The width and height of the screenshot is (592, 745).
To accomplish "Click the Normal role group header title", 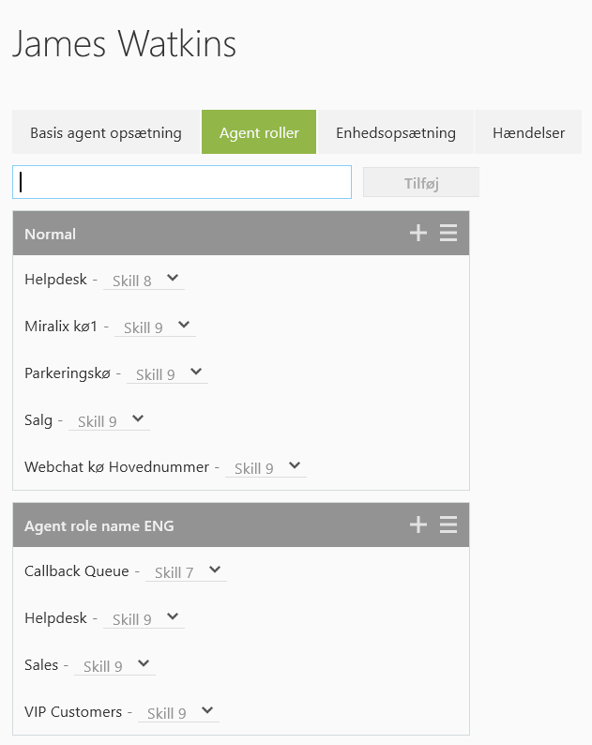I will click(x=51, y=234).
